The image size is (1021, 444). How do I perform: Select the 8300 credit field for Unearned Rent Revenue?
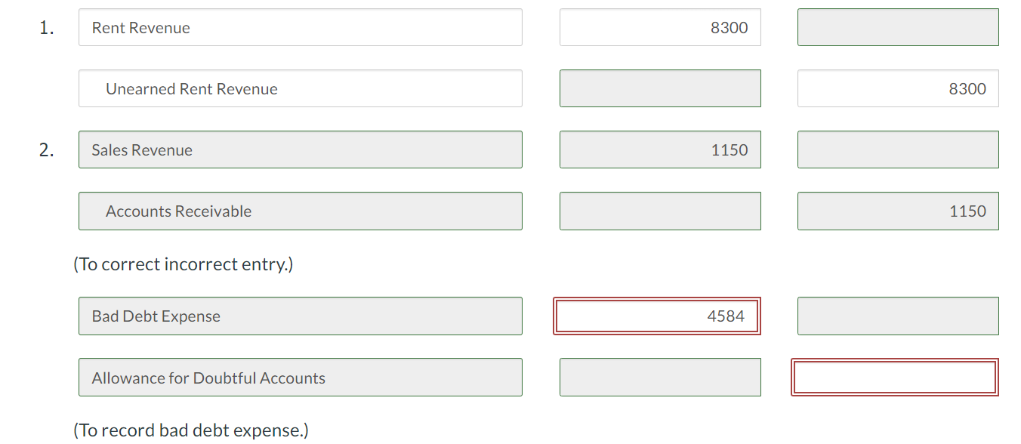[898, 88]
